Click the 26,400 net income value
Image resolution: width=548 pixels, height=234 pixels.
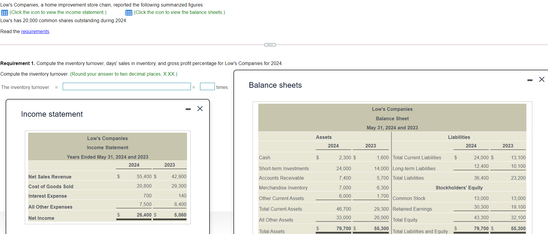coord(144,215)
